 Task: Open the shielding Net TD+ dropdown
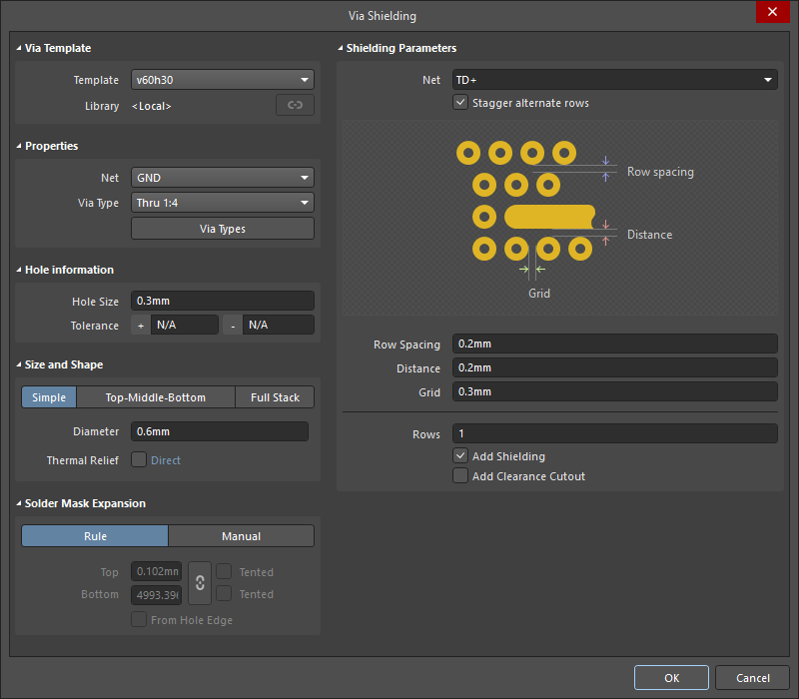point(614,80)
